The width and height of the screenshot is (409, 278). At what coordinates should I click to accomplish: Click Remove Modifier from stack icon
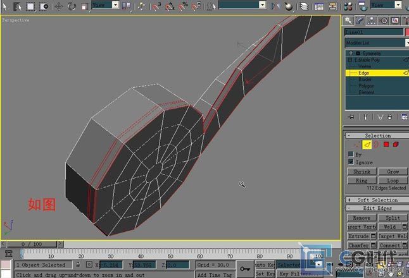390,117
